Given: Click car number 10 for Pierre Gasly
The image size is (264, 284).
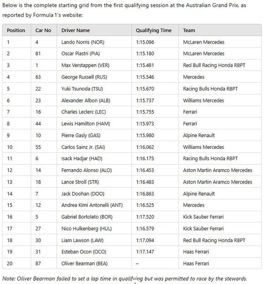Looking at the screenshot, I should (x=38, y=135).
